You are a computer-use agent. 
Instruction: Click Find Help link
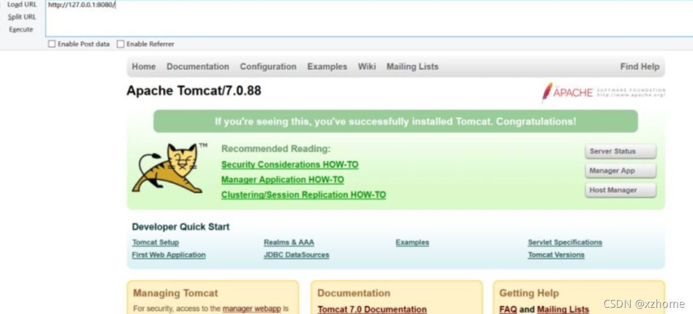coord(639,67)
